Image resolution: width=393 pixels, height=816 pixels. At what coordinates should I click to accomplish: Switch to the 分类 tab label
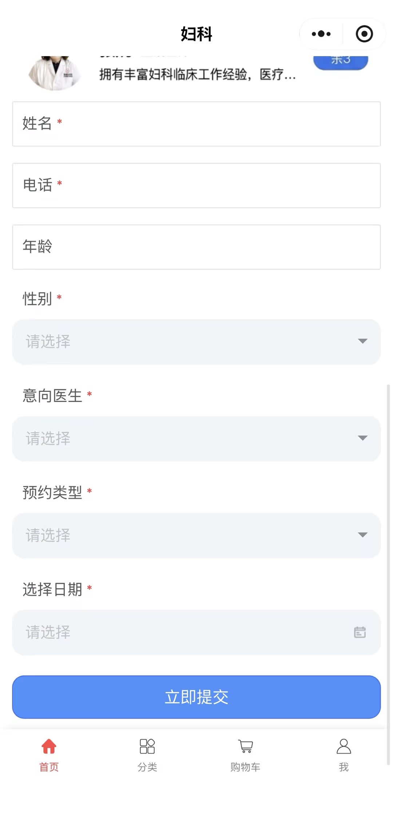pyautogui.click(x=147, y=767)
